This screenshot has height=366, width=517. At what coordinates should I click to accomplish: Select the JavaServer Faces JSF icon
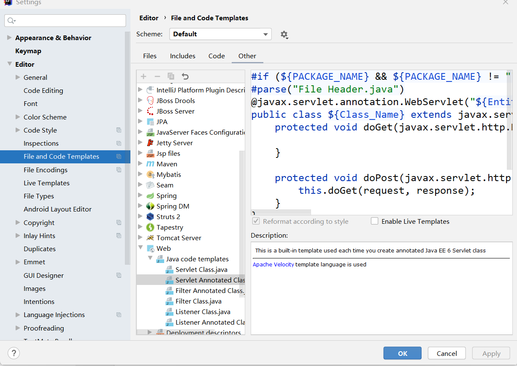pyautogui.click(x=150, y=132)
